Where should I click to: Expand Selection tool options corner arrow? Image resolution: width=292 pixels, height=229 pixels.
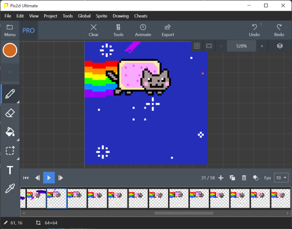[18, 158]
